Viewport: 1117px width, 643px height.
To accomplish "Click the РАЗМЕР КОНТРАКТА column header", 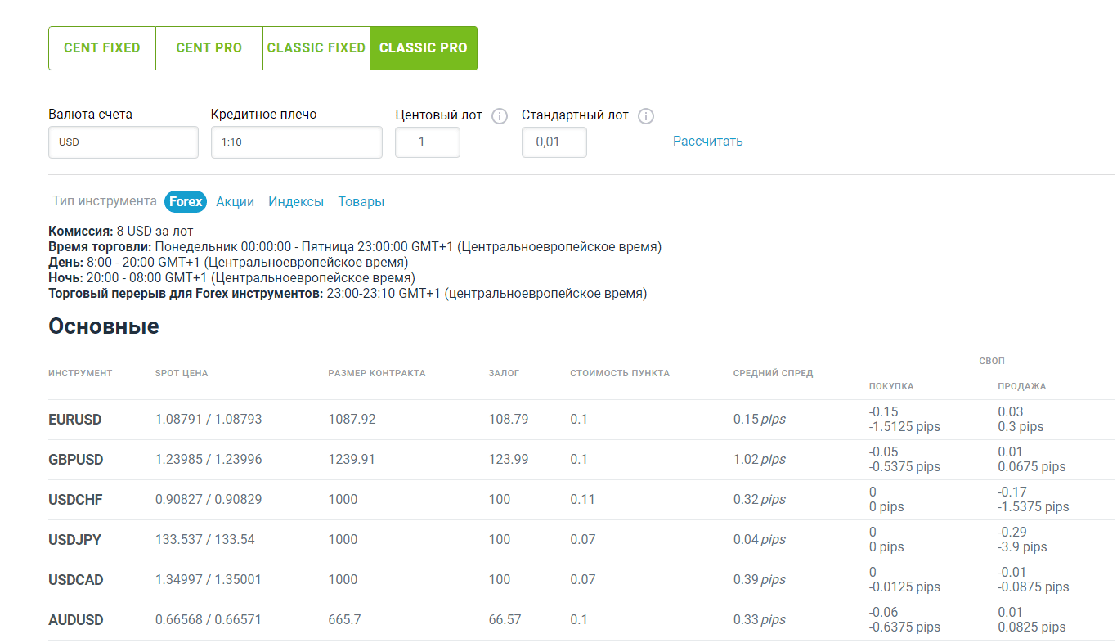I will [x=377, y=373].
